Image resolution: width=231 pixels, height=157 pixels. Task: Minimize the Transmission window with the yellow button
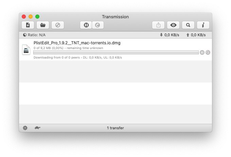coord(31,17)
